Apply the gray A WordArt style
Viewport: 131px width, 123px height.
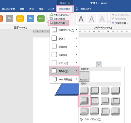coord(91,19)
